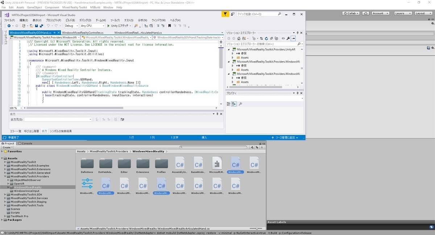Open the Any CPU platform dropdown
Viewport: 435px width, 235px height.
[92, 26]
